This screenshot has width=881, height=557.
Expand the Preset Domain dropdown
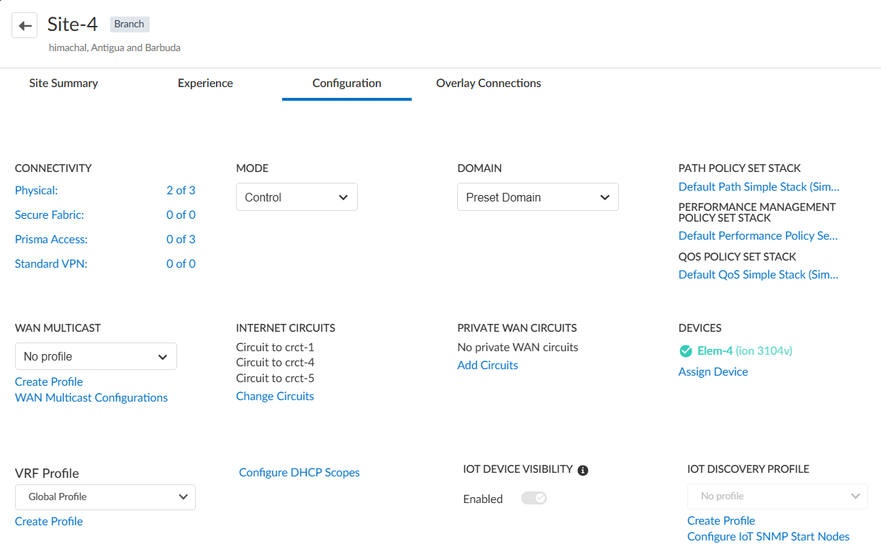(x=538, y=197)
